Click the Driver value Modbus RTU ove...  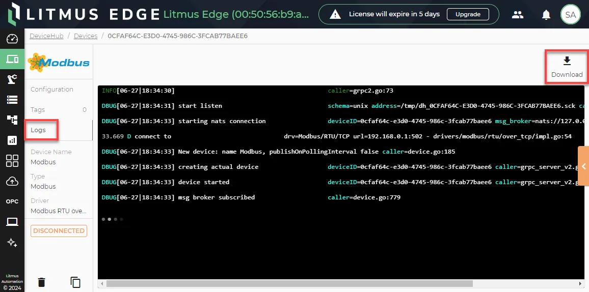[58, 211]
